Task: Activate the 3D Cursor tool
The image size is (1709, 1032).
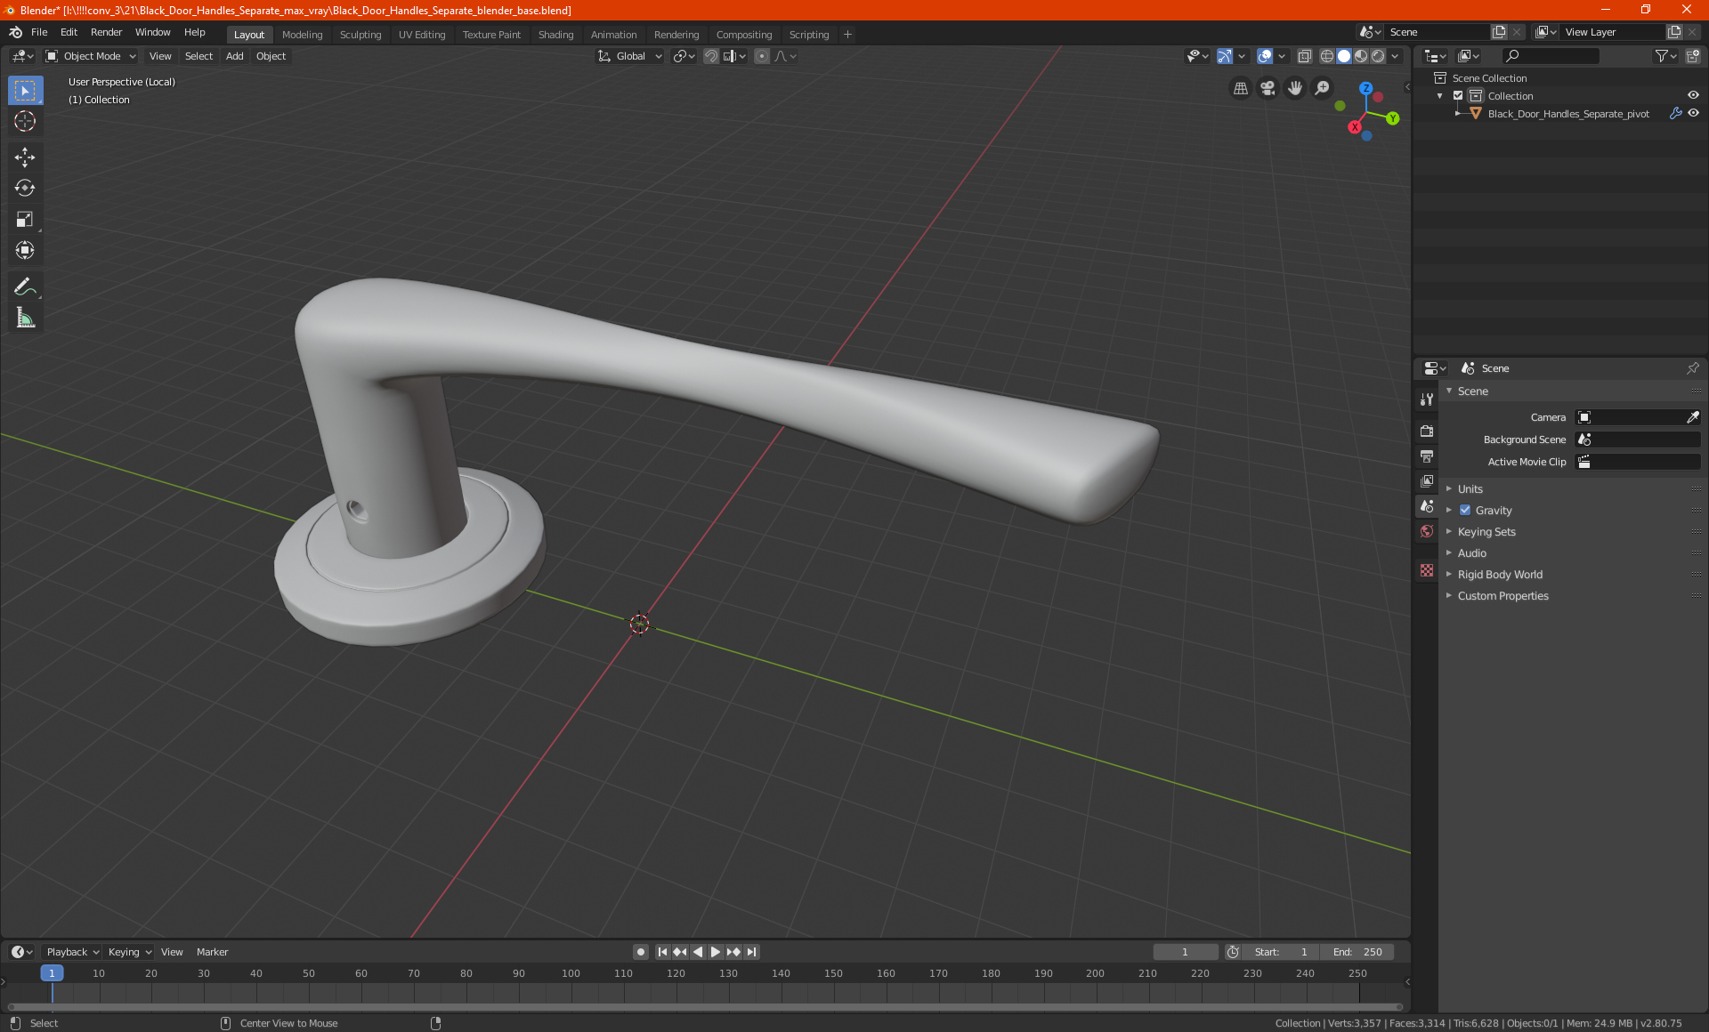Action: click(25, 121)
